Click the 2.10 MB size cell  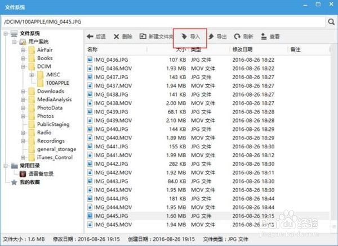click(x=176, y=121)
